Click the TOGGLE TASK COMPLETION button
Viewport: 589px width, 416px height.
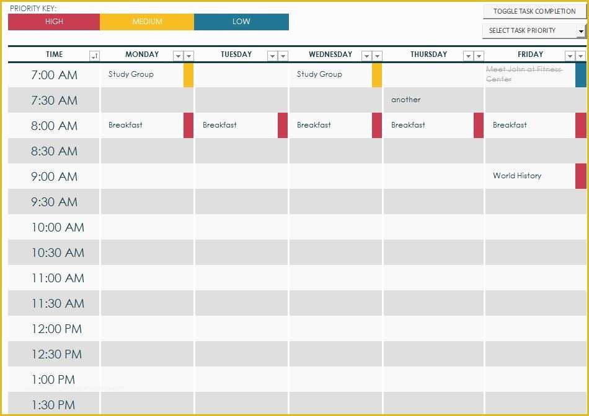tap(533, 11)
